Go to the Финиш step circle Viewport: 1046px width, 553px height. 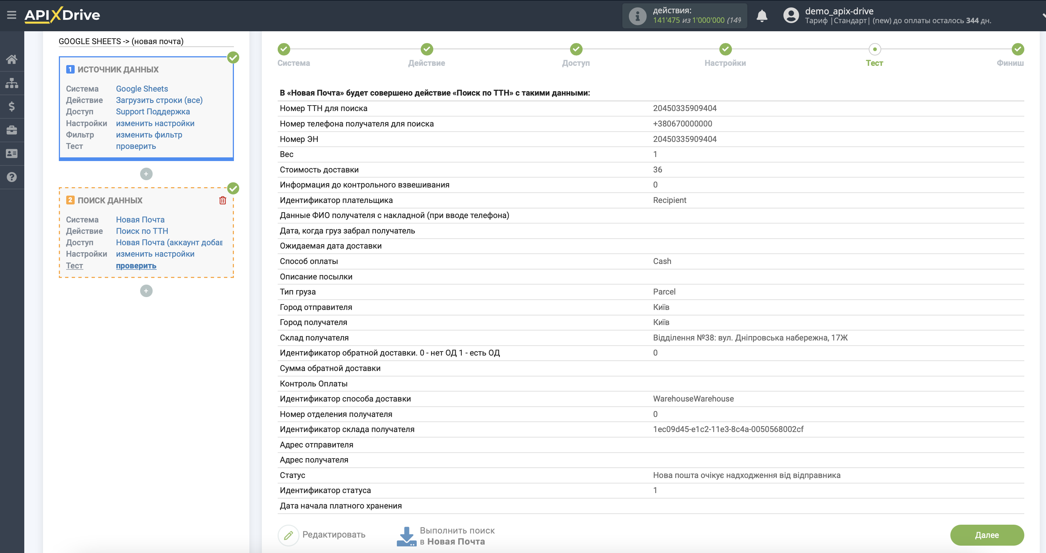pos(1018,49)
